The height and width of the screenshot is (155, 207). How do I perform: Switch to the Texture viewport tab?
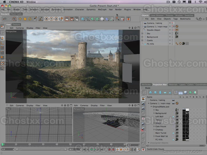click(16, 25)
